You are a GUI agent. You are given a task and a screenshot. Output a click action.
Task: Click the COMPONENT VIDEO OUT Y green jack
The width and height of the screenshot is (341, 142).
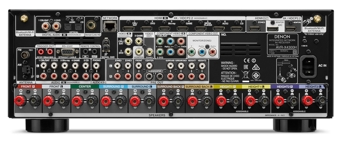[191, 52]
